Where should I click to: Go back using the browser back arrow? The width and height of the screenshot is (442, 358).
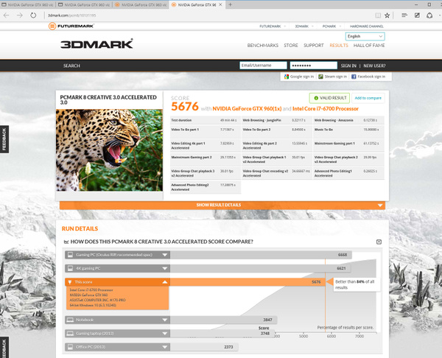click(6, 15)
